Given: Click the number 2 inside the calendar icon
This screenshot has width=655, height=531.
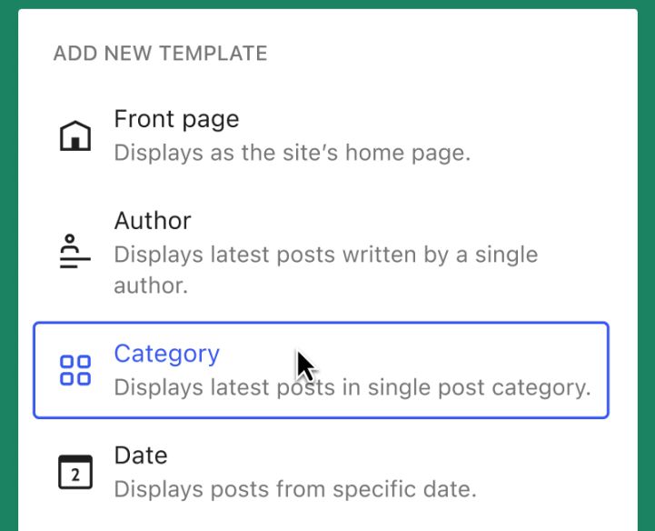Looking at the screenshot, I should (x=75, y=476).
